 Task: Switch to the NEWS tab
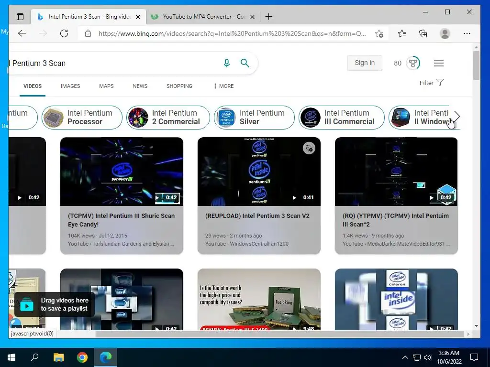(x=140, y=86)
